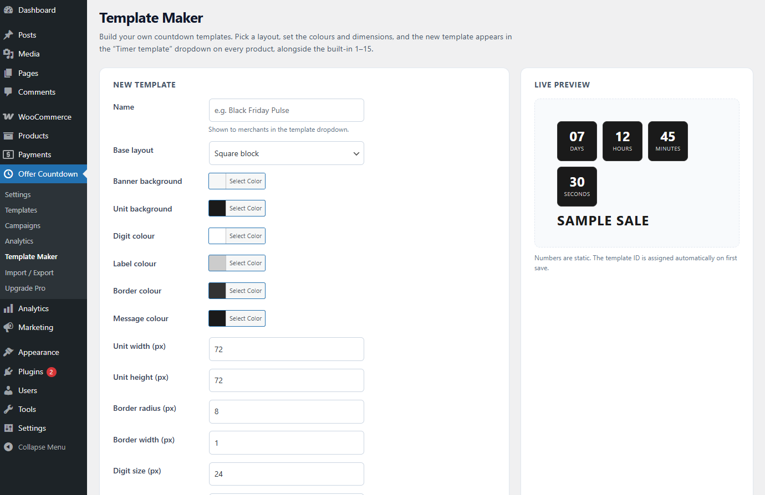
Task: Click the Unit background black swatch
Action: pyautogui.click(x=217, y=208)
